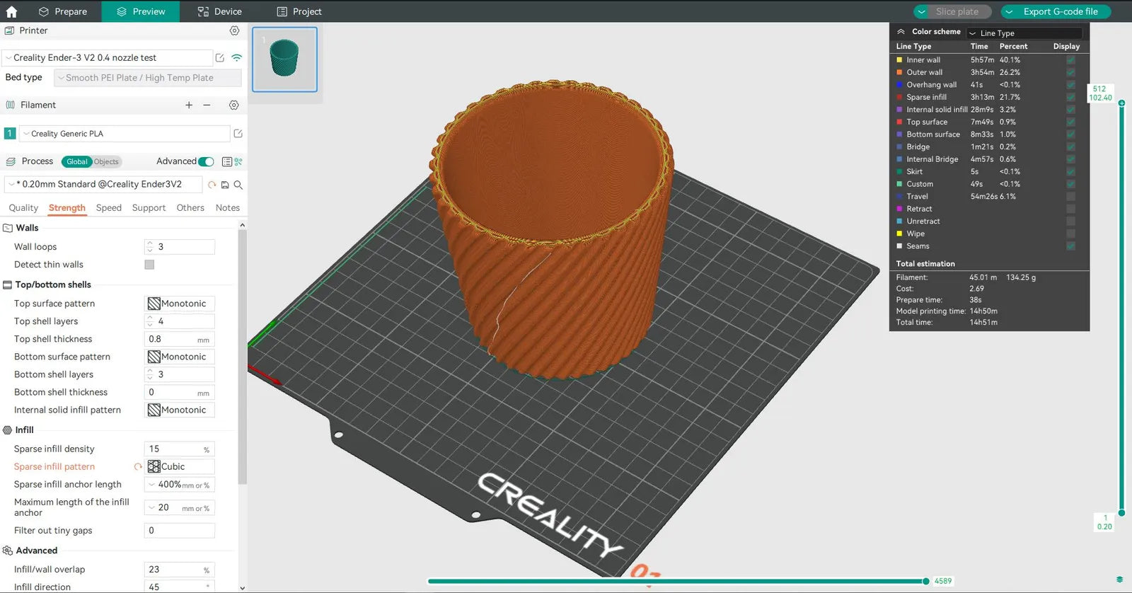
Task: Open the Prepare tab
Action: pyautogui.click(x=63, y=11)
